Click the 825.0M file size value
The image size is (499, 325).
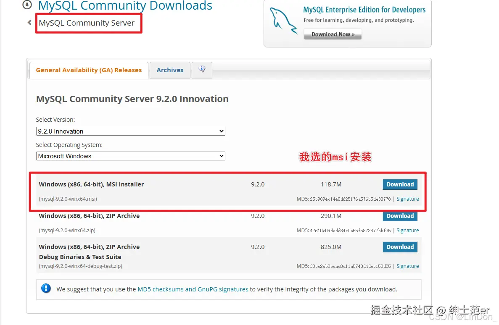tap(331, 247)
